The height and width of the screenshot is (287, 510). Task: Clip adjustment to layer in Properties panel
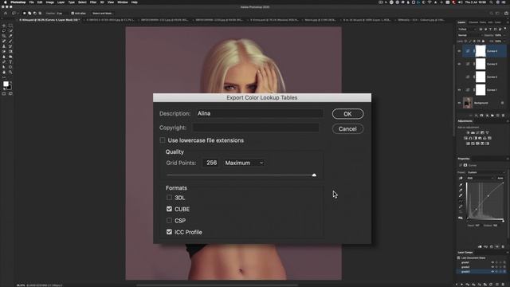pos(480,247)
